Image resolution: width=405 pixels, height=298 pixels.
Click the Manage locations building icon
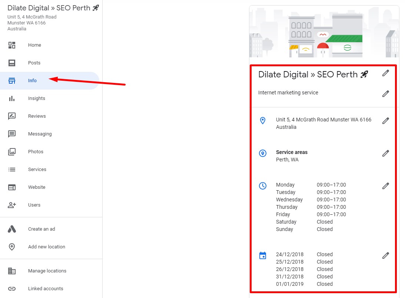click(x=12, y=271)
